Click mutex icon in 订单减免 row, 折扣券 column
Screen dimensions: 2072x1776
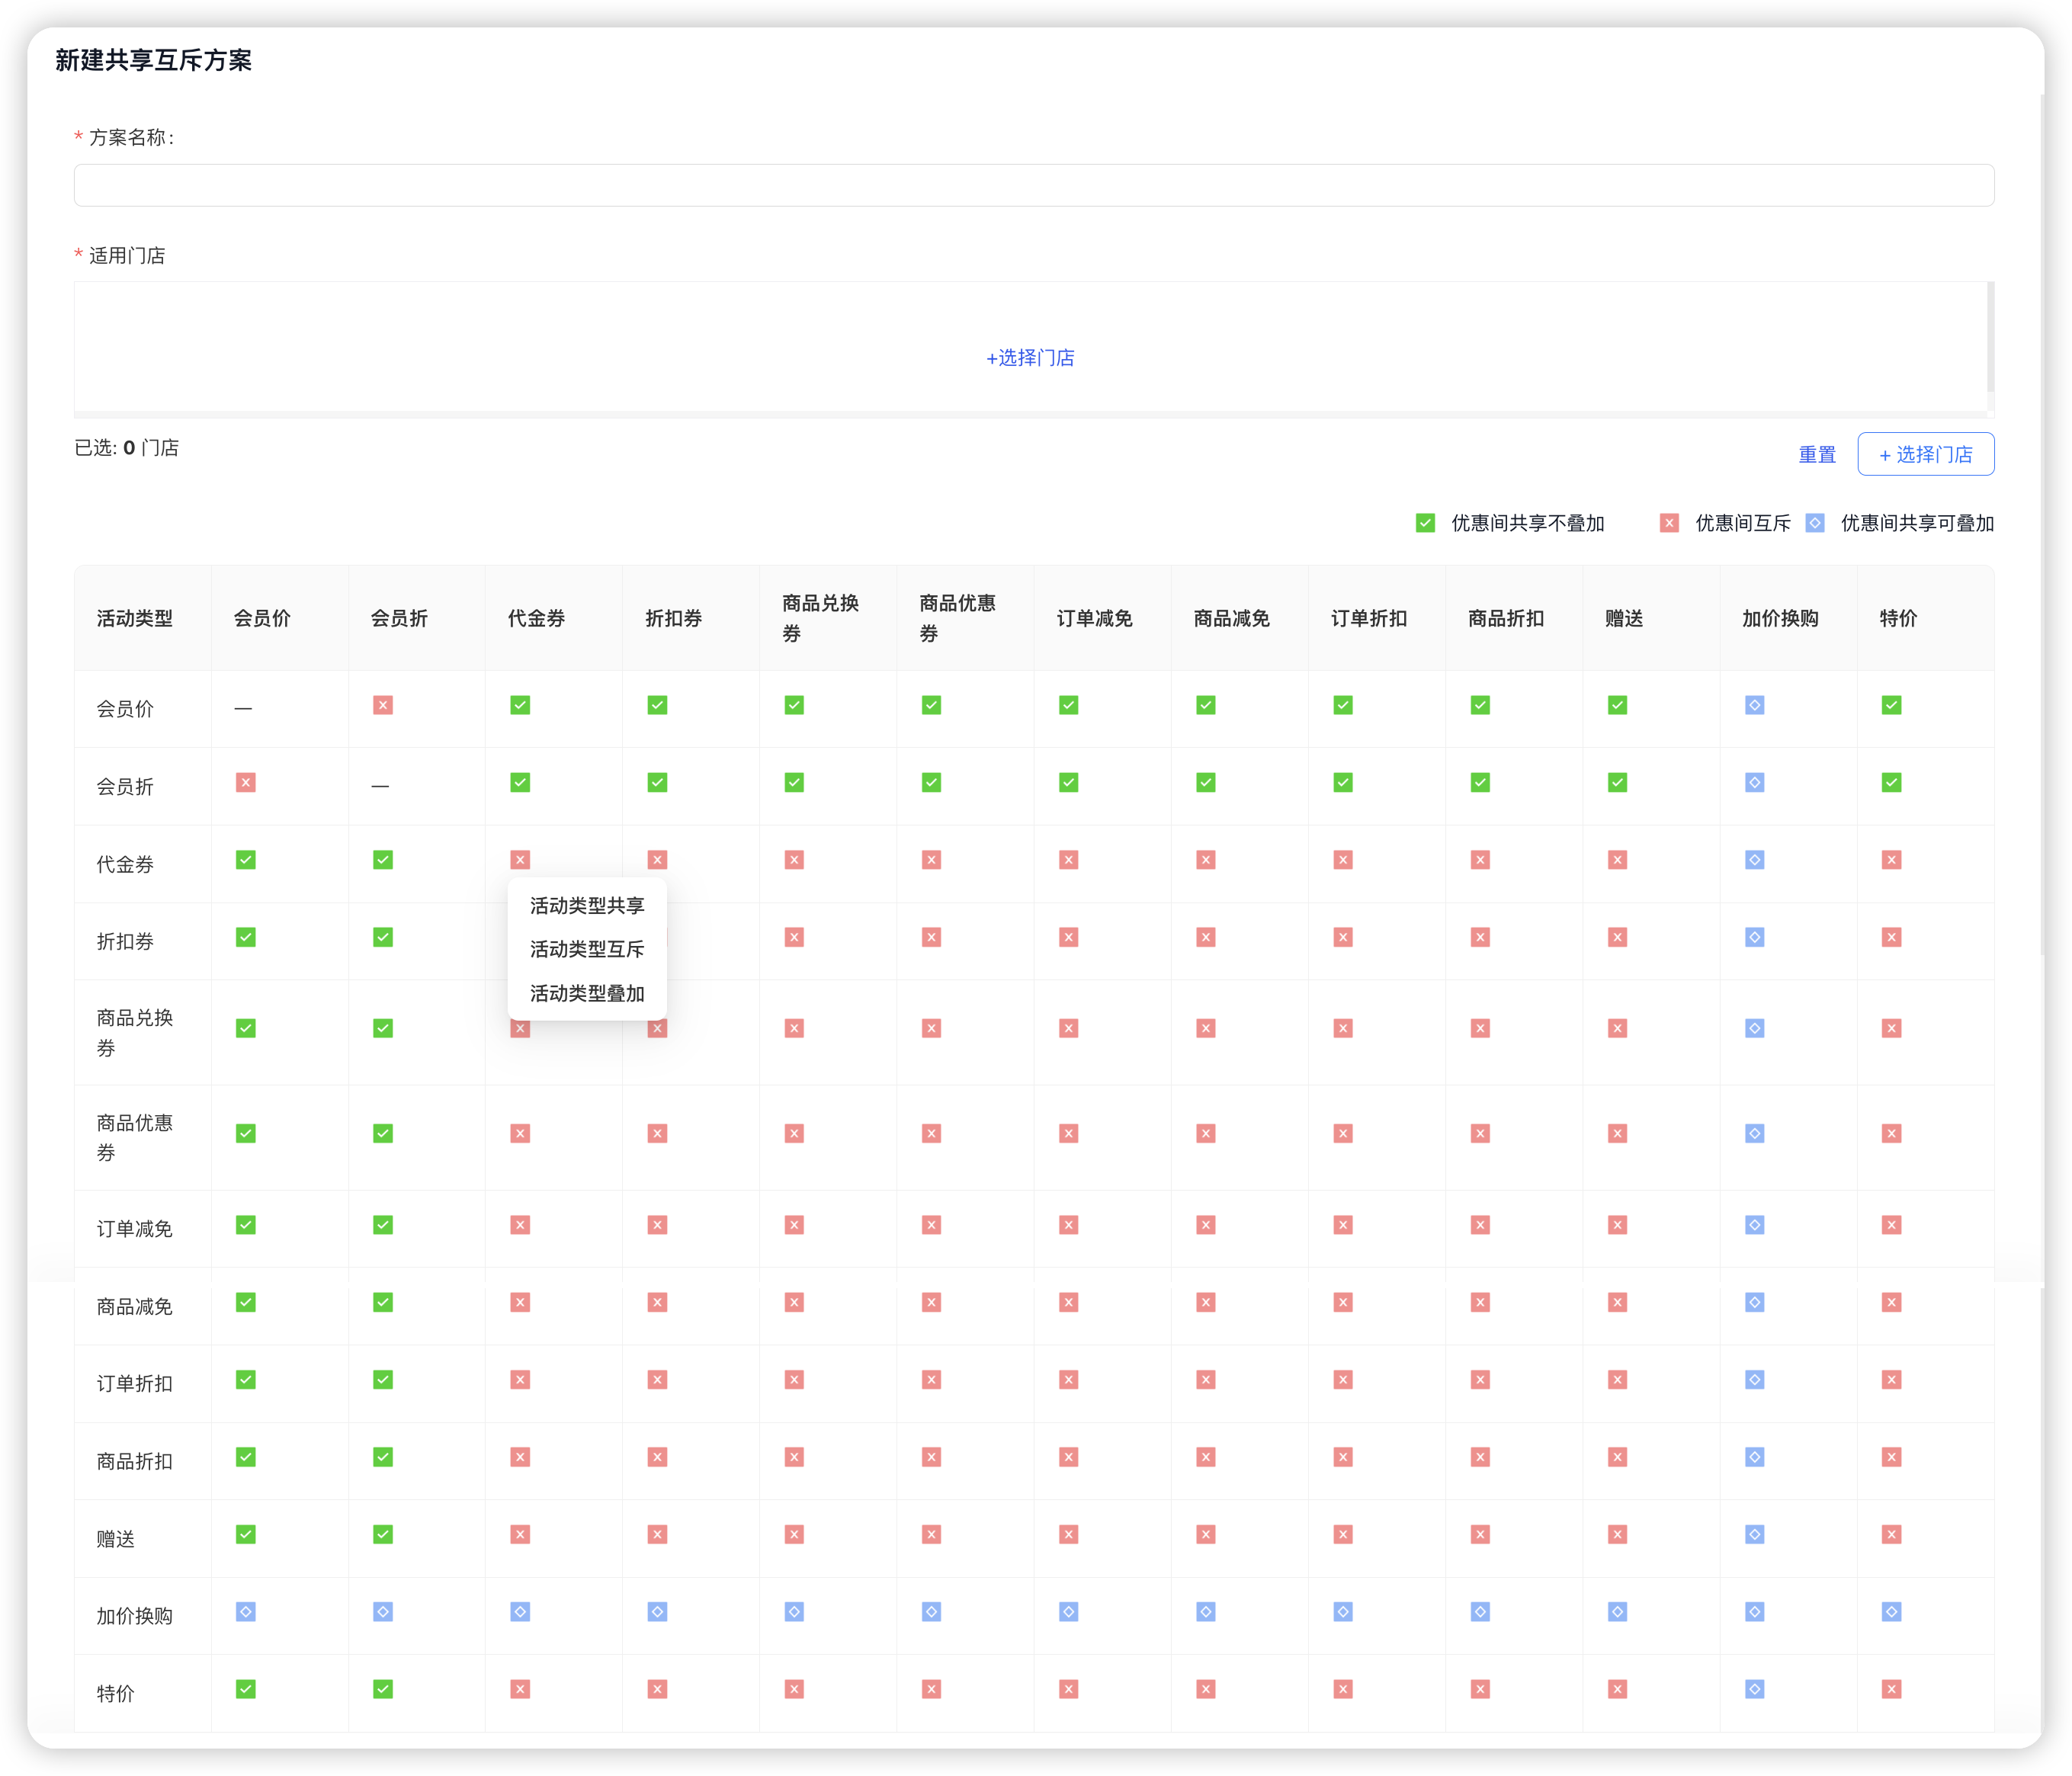pyautogui.click(x=657, y=1225)
